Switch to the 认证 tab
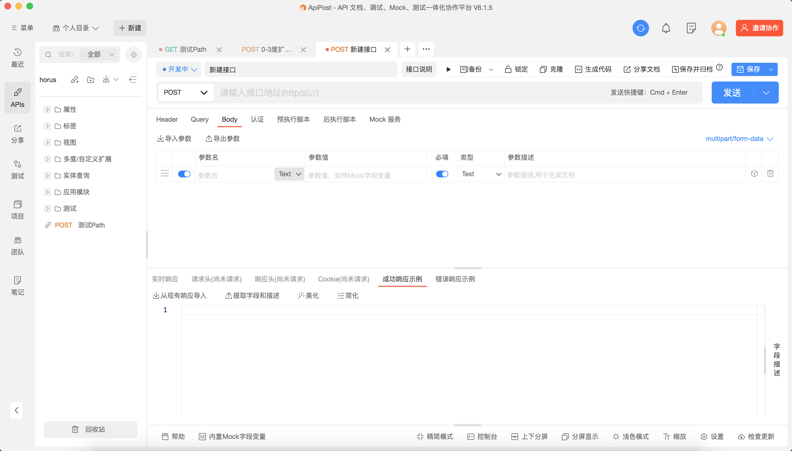This screenshot has height=451, width=792. pyautogui.click(x=257, y=119)
